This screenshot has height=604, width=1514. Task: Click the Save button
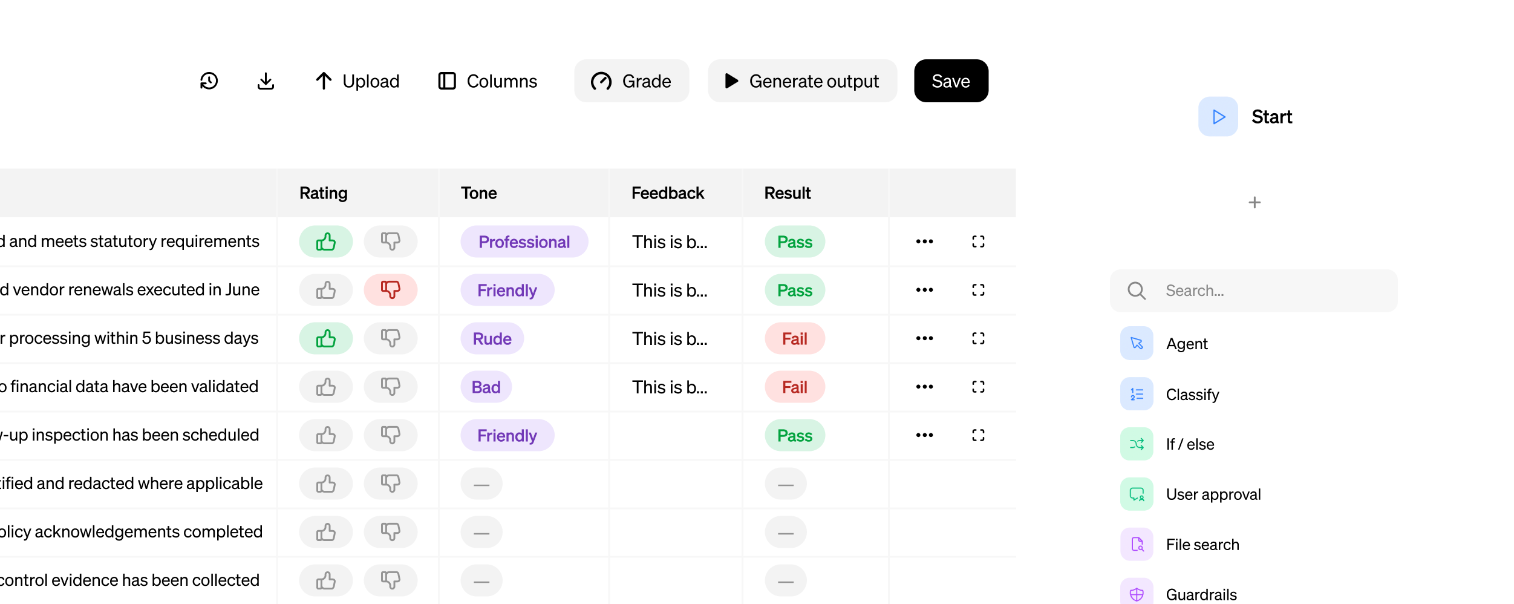[950, 80]
